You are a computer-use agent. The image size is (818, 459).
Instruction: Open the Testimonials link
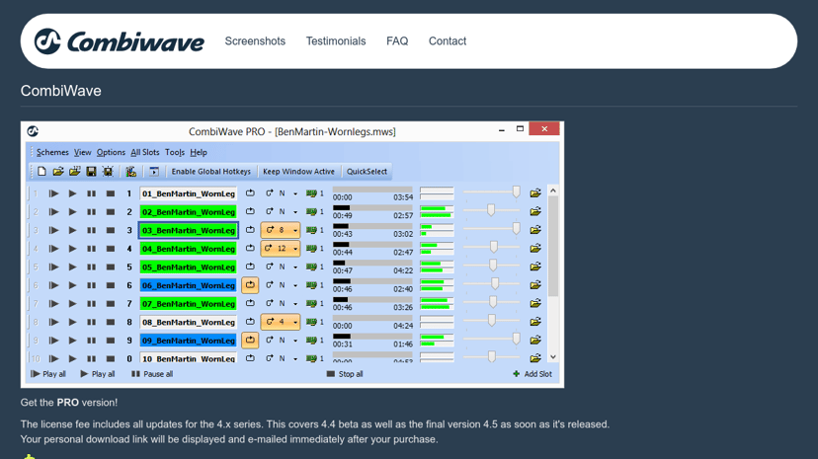click(336, 41)
